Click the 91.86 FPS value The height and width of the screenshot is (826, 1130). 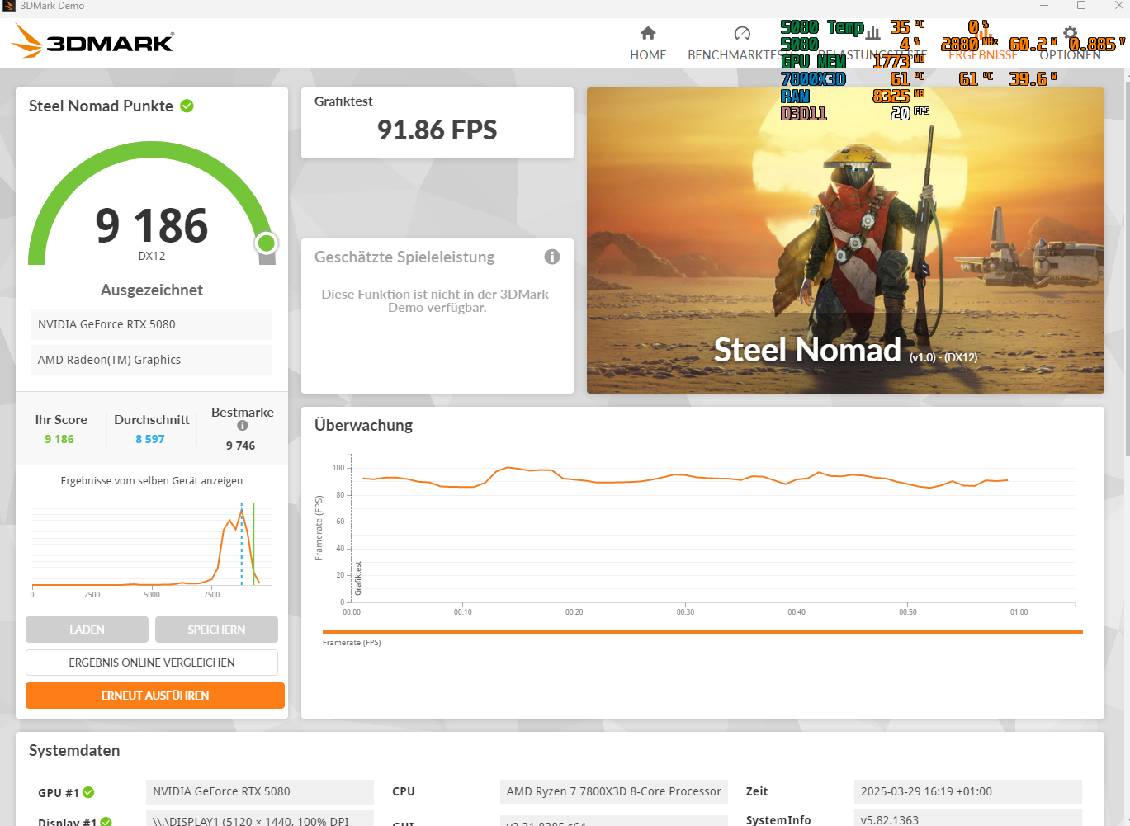coord(437,130)
